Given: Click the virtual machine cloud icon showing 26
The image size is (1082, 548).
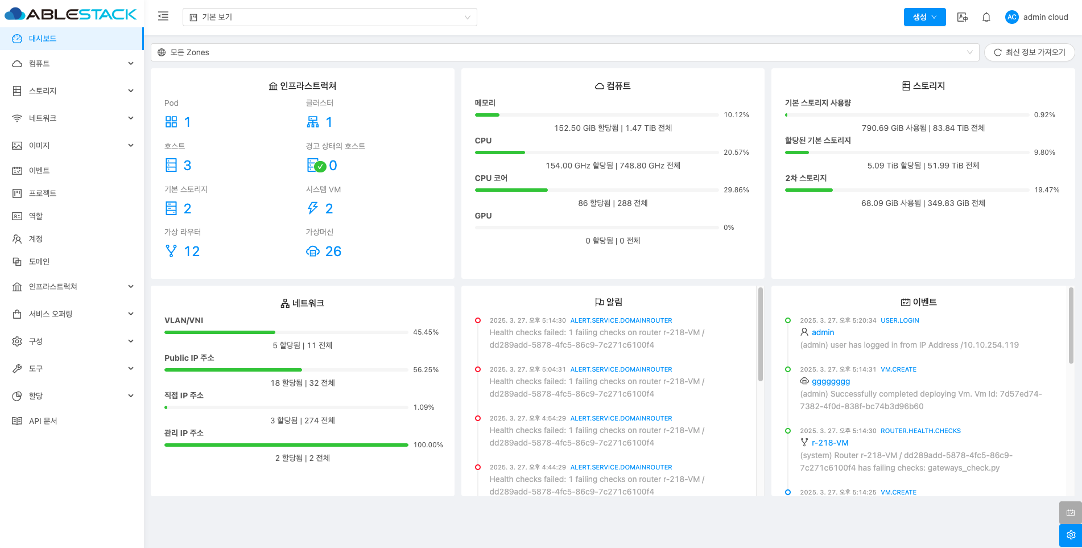Looking at the screenshot, I should click(313, 252).
